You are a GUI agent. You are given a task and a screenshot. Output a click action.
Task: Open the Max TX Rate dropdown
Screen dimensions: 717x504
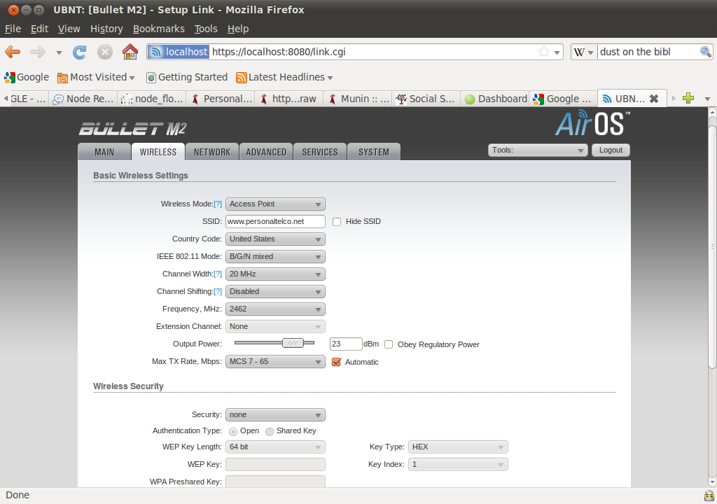tap(275, 361)
